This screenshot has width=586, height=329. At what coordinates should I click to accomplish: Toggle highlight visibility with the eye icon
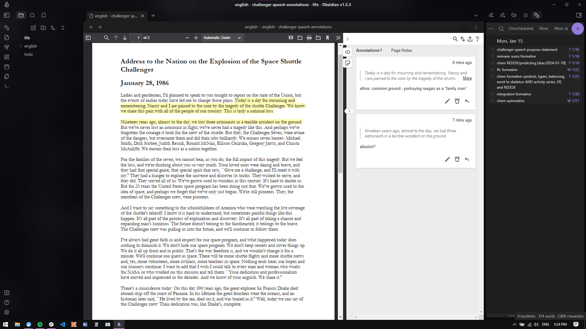pos(347,52)
